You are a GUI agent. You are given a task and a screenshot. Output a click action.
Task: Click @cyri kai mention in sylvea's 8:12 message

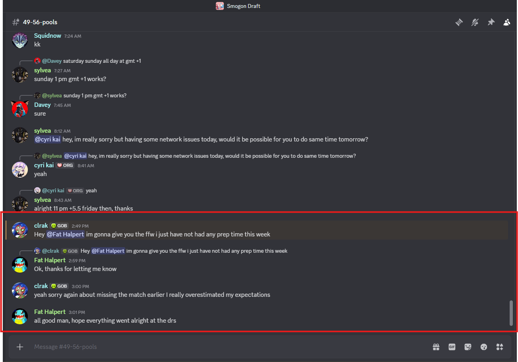pyautogui.click(x=48, y=139)
